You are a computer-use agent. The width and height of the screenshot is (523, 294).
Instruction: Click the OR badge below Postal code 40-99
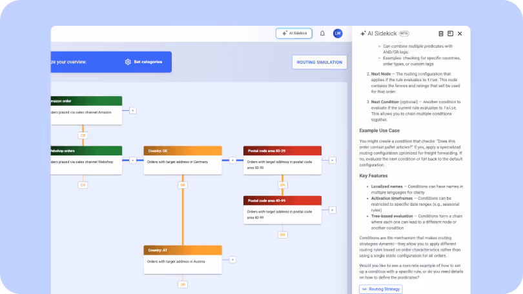[282, 235]
